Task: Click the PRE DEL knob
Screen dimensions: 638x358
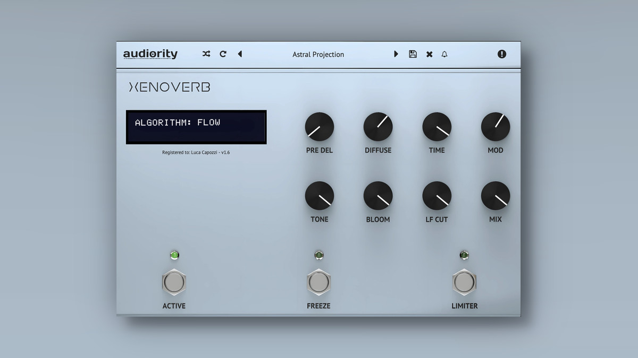Action: [320, 127]
